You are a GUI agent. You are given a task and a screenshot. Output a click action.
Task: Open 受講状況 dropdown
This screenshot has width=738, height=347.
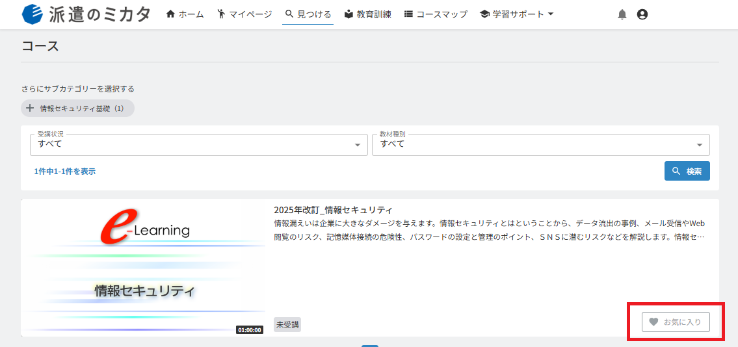pos(198,144)
